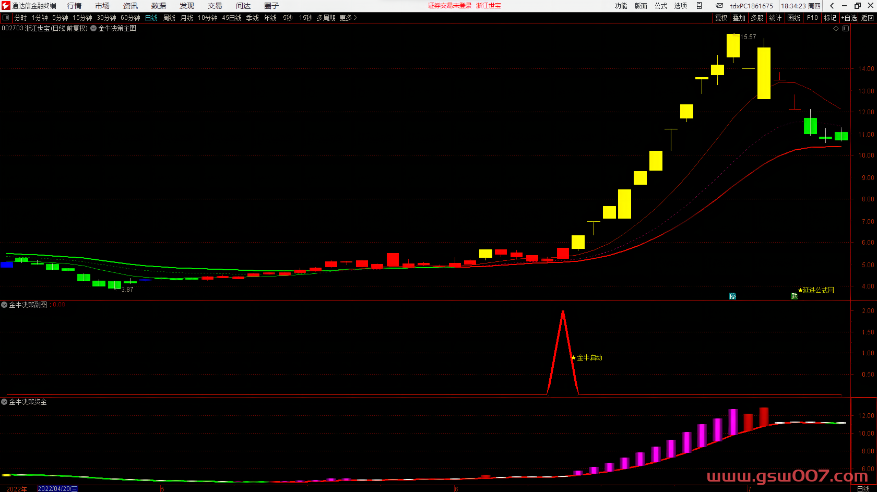Switch to 10分钟 period
877x492 pixels.
(208, 18)
